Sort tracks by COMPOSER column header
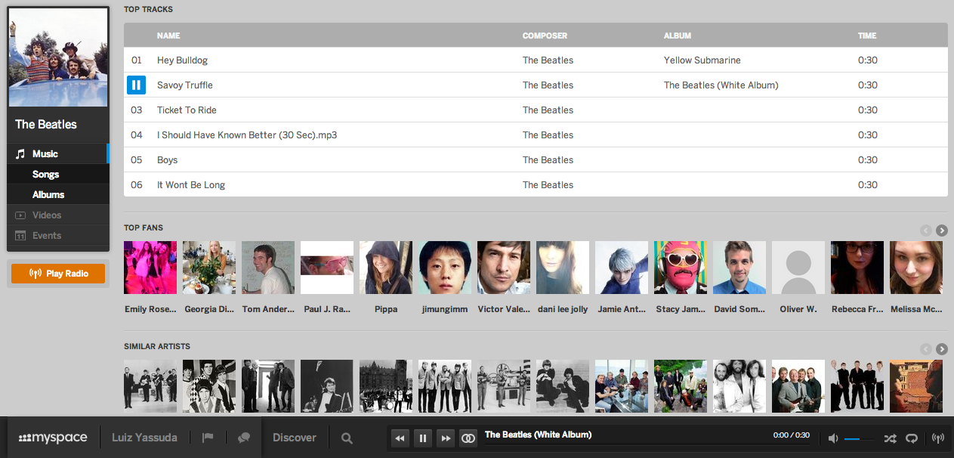Viewport: 954px width, 458px height. 545,36
